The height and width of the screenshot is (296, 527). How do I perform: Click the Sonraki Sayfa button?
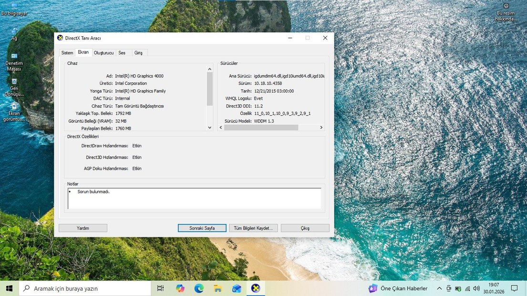point(202,228)
